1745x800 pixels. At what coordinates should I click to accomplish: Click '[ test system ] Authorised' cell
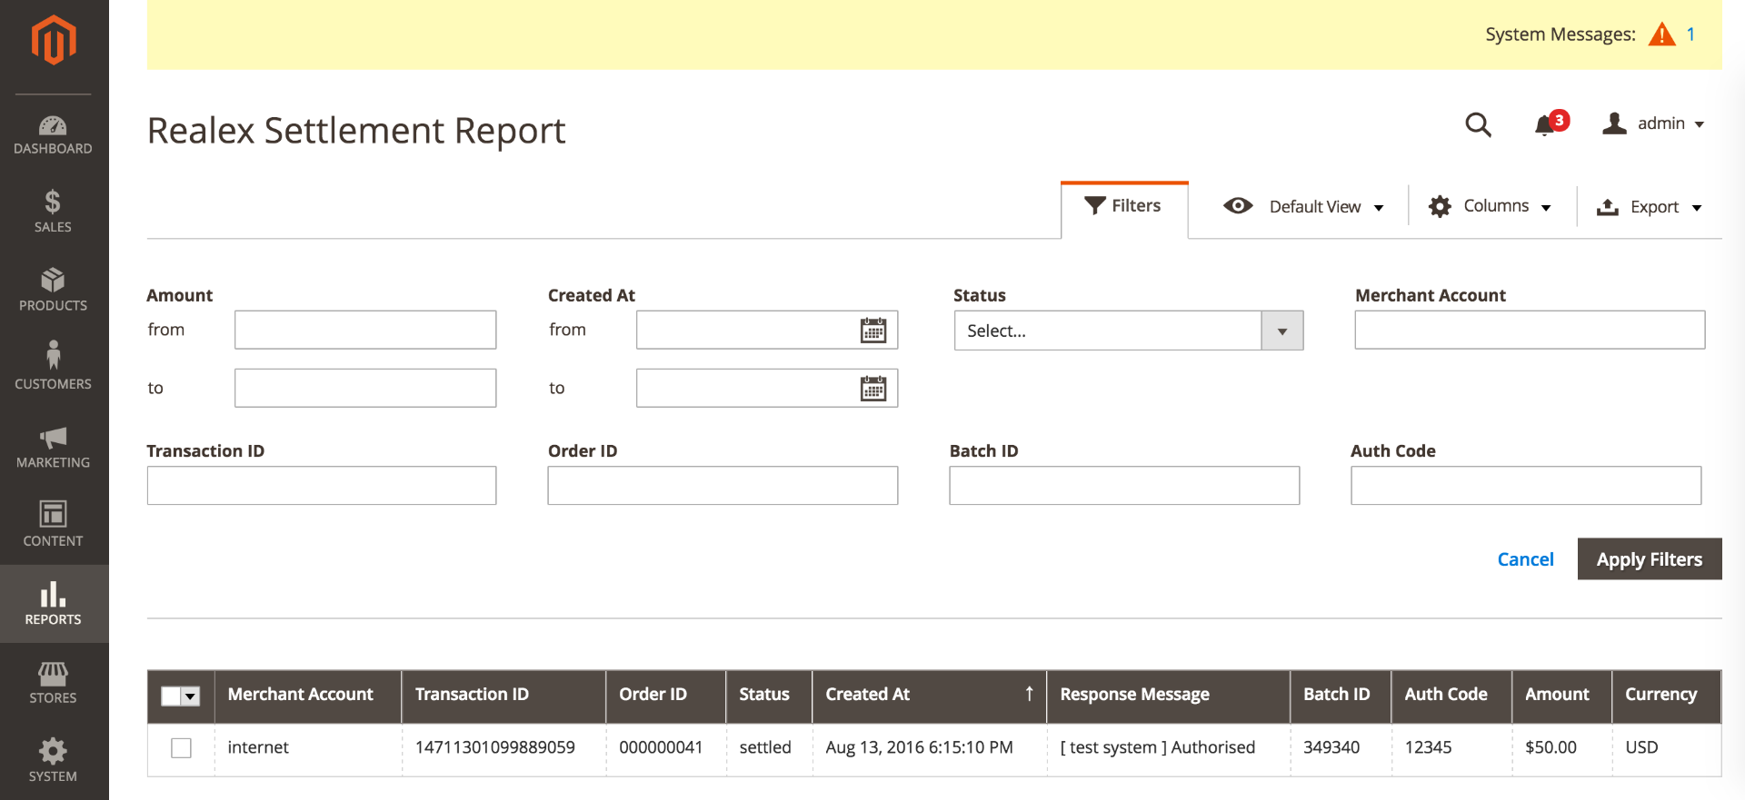pos(1169,749)
